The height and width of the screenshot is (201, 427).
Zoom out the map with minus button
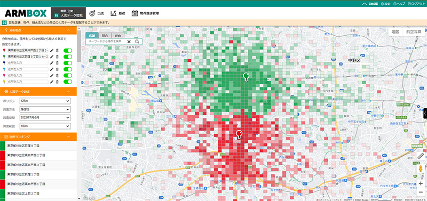[x=421, y=192]
